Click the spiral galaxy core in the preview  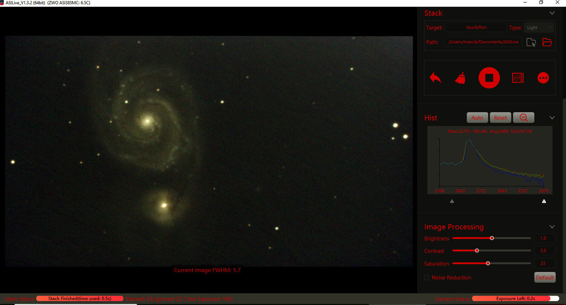[x=147, y=121]
